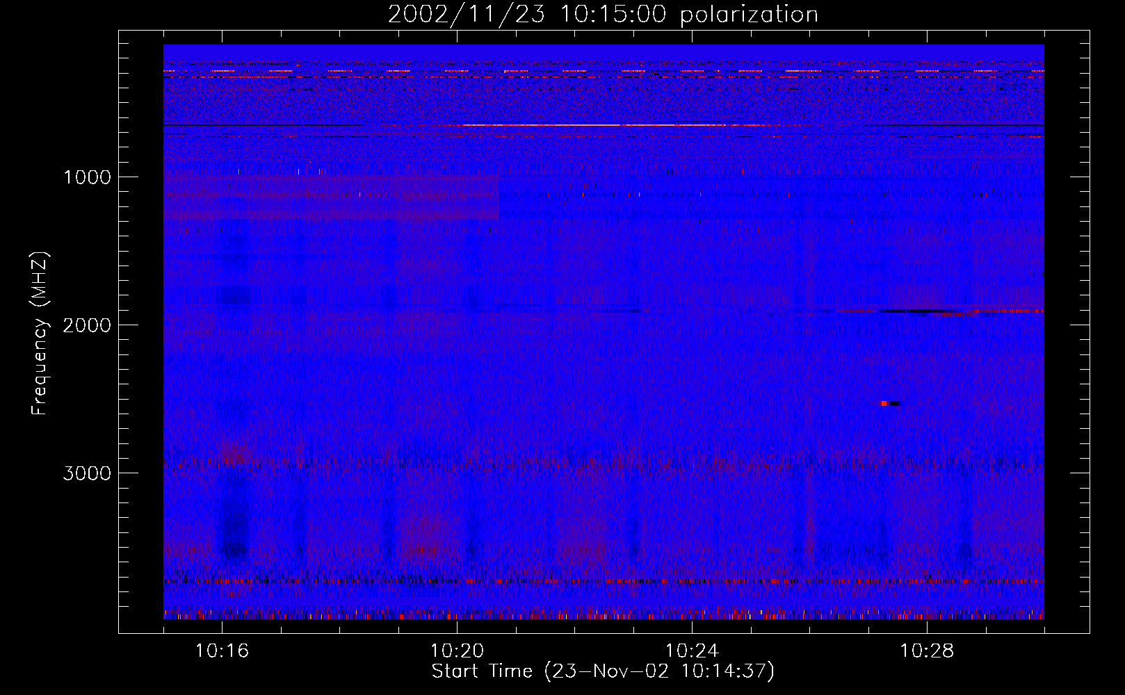Image resolution: width=1125 pixels, height=695 pixels.
Task: Click the 3000 frequency tick label
Action: coord(87,473)
